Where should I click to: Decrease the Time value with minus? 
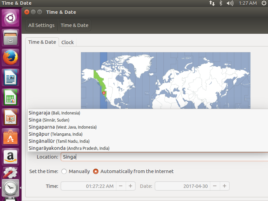(121, 186)
